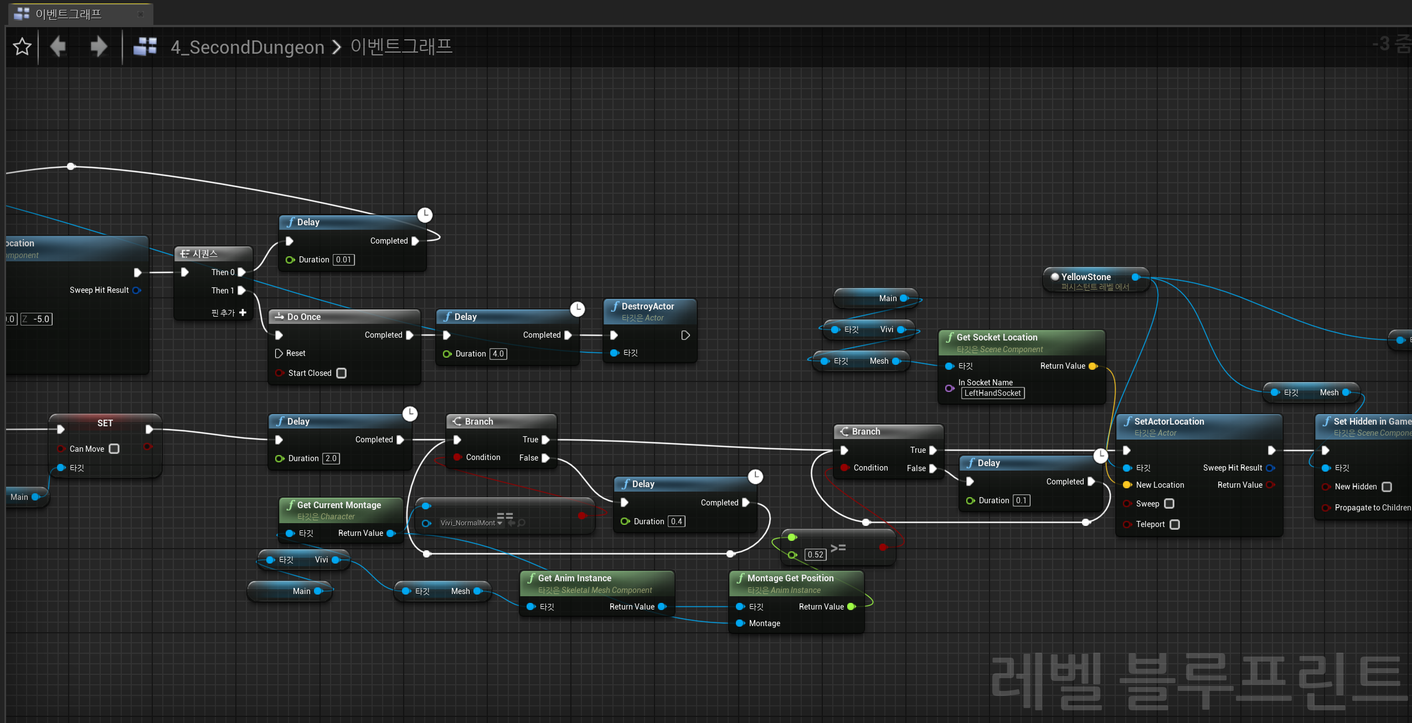Edit Duration 4.0 field on Delay
This screenshot has height=723, width=1412.
click(498, 354)
